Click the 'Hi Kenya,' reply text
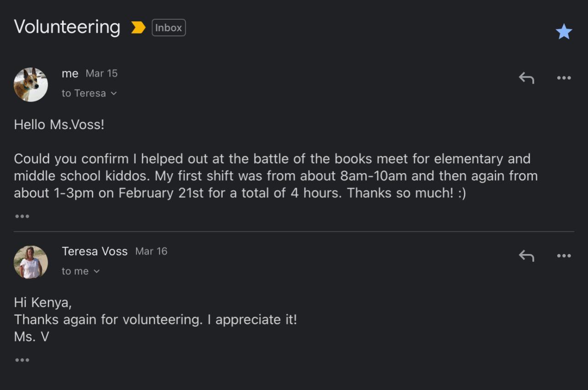 click(x=43, y=302)
